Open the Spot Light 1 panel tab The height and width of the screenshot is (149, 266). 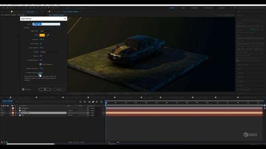click(31, 12)
